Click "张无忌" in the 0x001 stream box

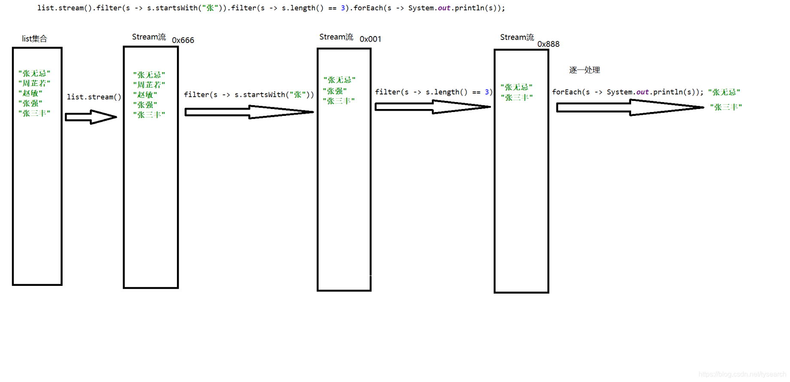(339, 80)
